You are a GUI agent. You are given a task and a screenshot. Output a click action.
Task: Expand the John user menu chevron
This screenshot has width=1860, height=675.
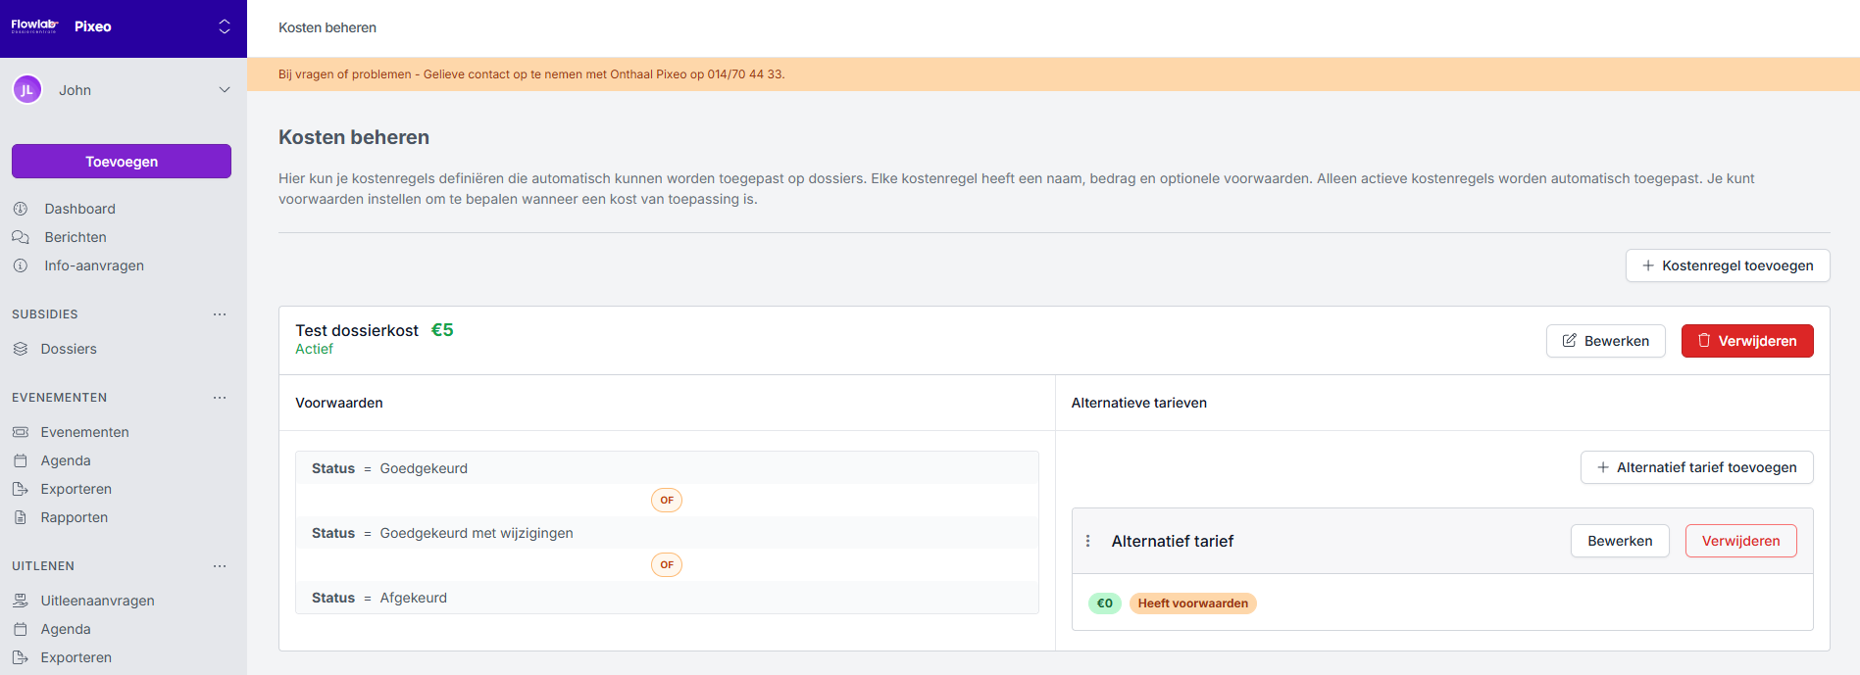point(225,90)
